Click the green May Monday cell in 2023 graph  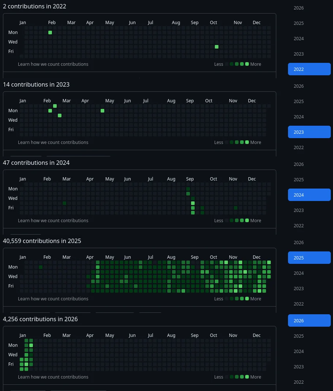102,111
